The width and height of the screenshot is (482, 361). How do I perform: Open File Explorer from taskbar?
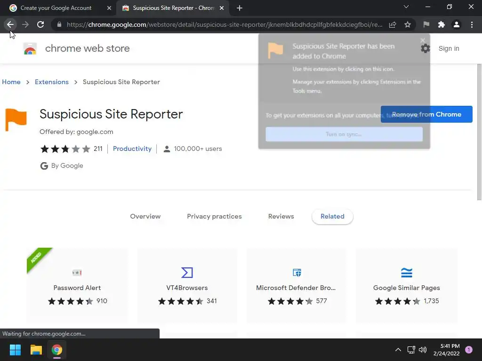[36, 350]
